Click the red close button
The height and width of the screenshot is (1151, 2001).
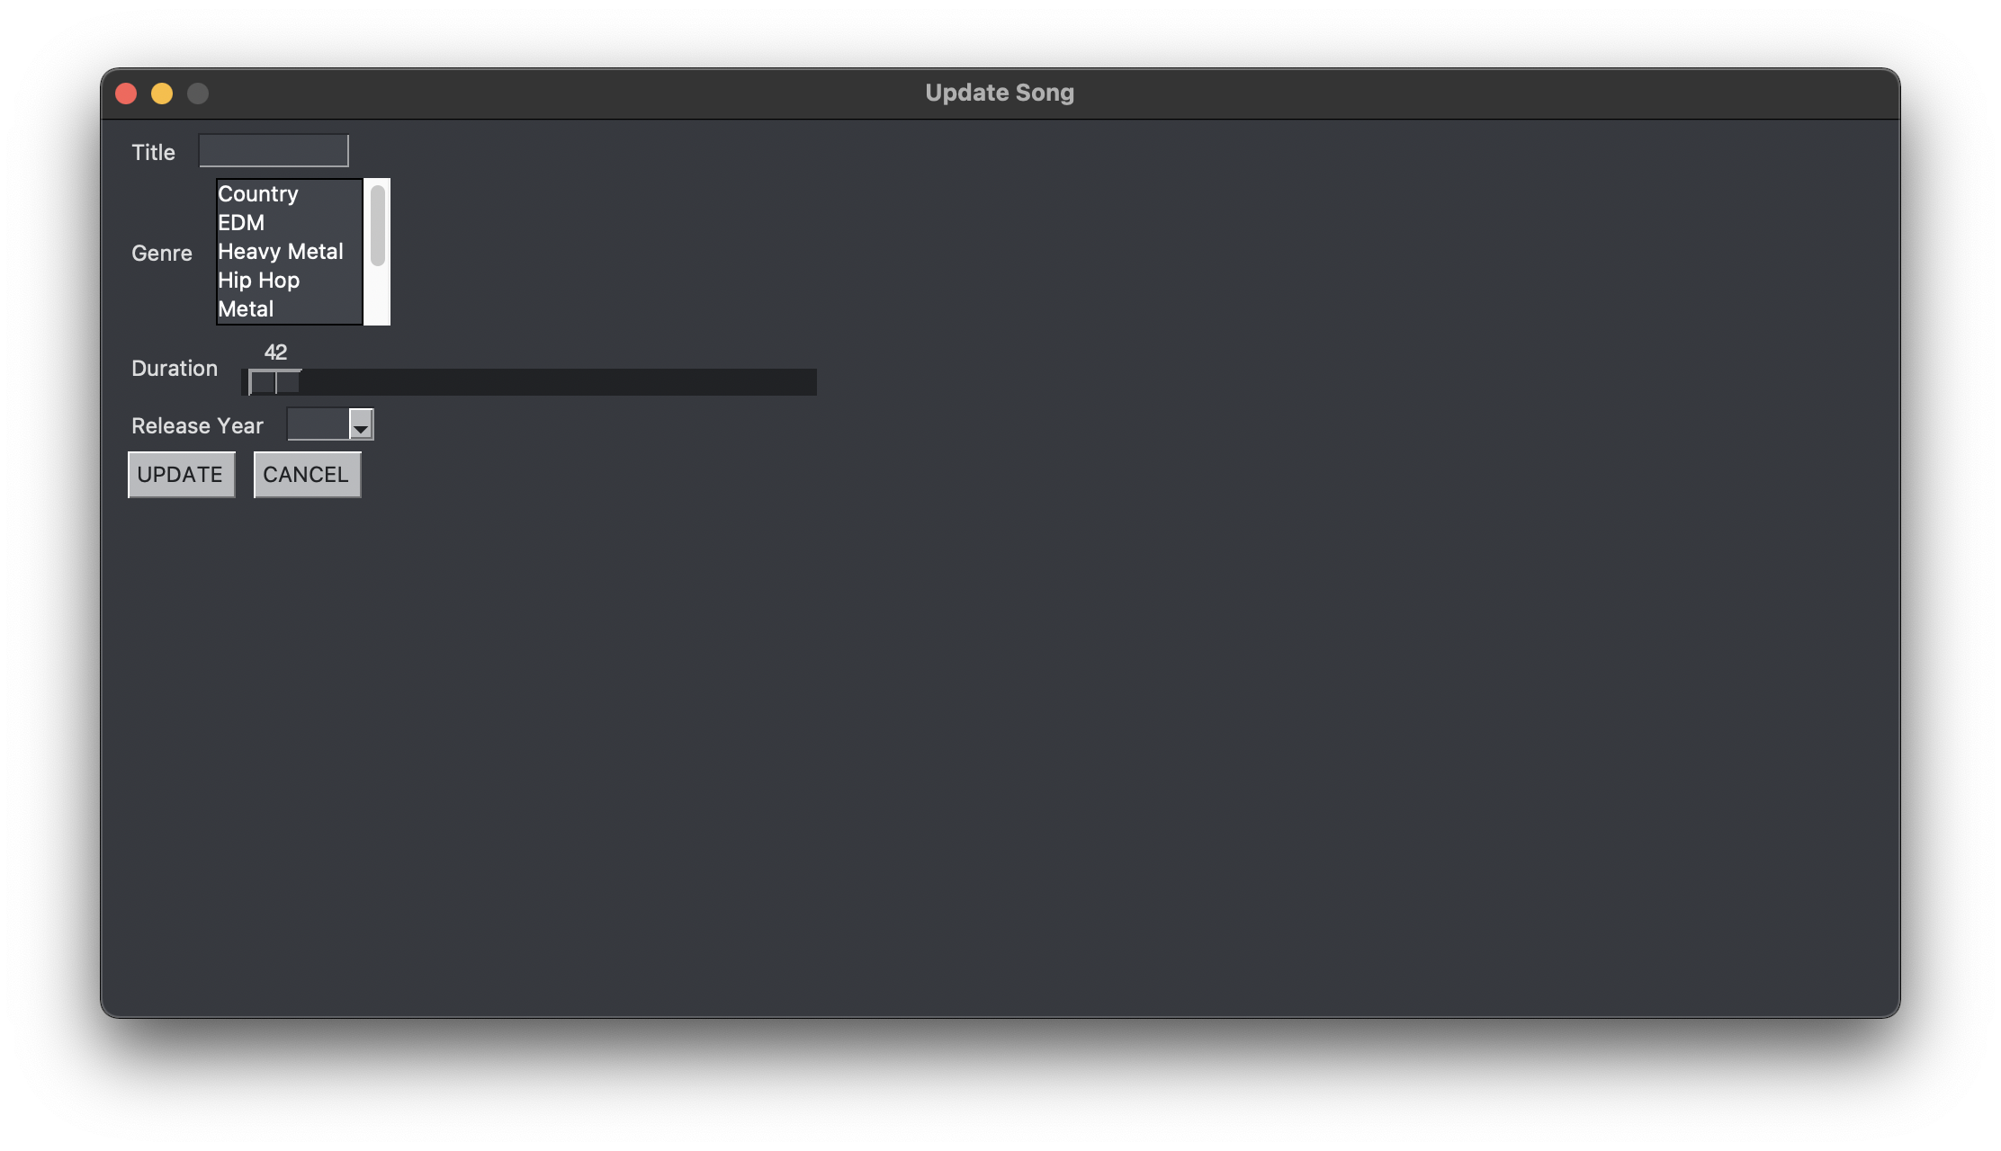click(x=125, y=92)
